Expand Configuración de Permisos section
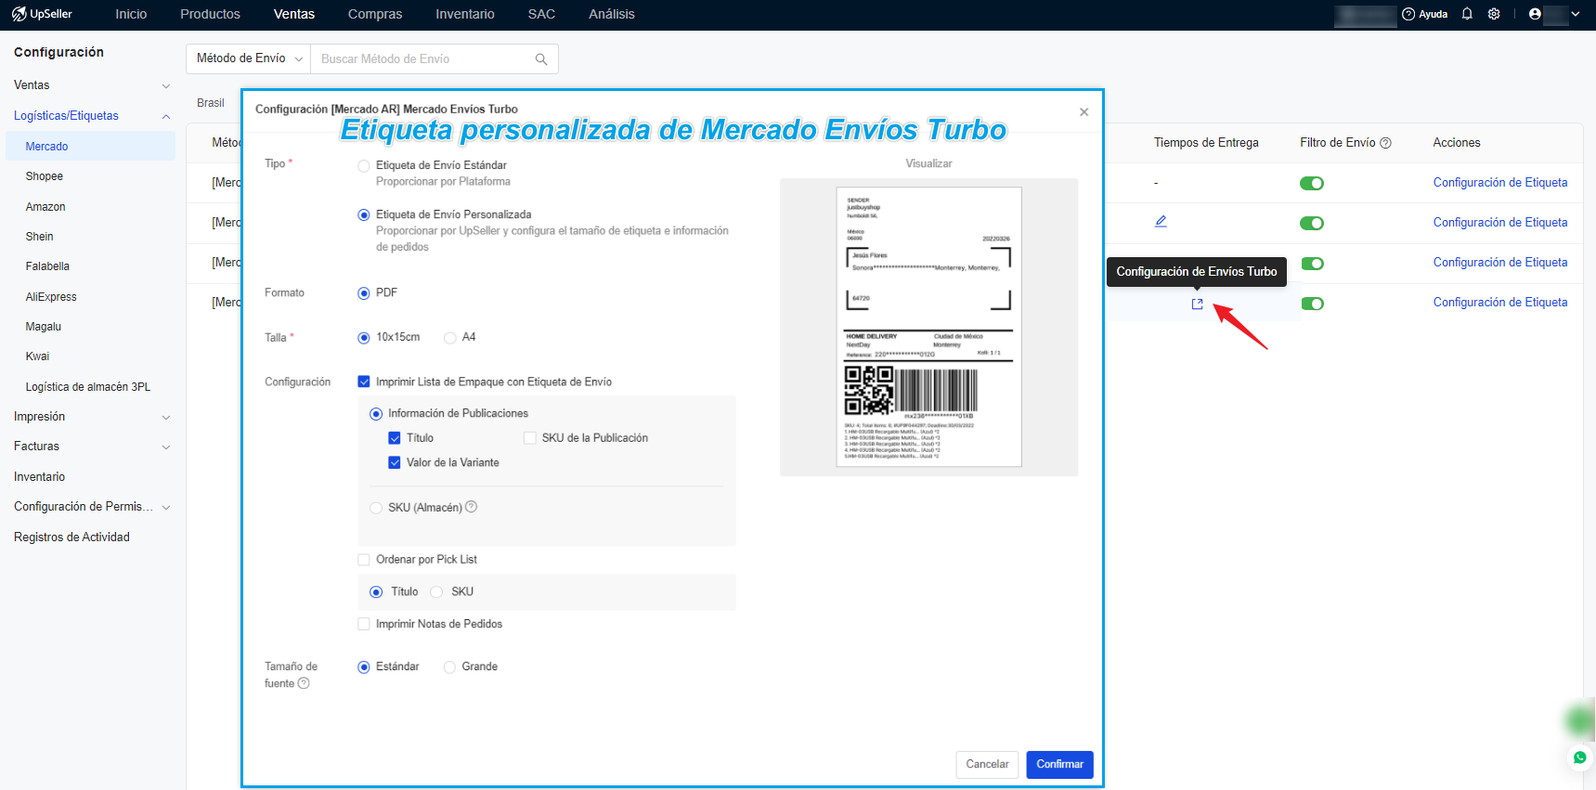Viewport: 1596px width, 790px height. coord(166,508)
